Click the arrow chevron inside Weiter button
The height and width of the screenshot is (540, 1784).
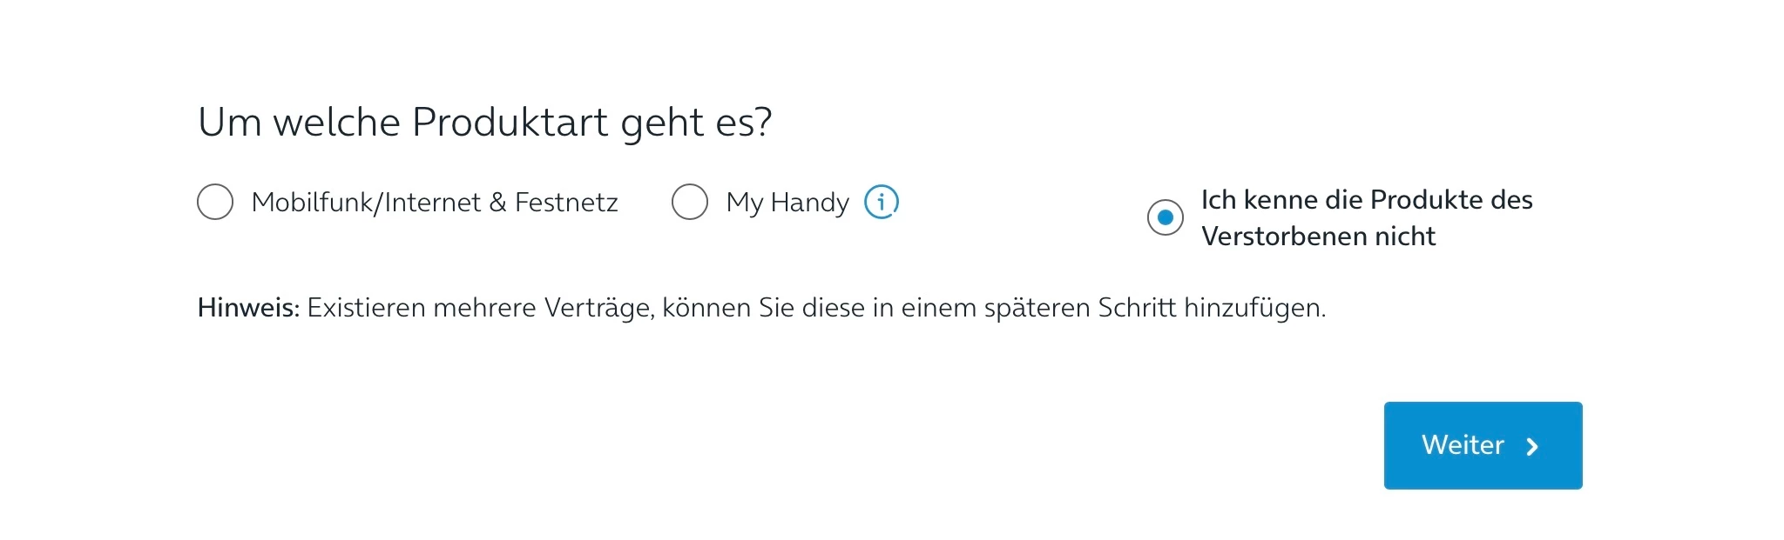click(1532, 447)
